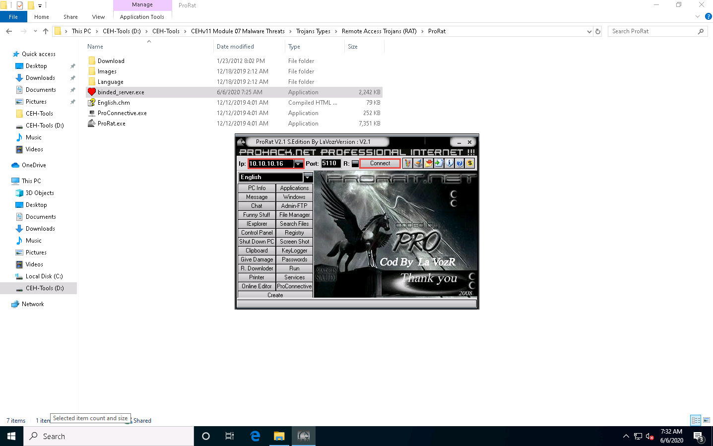The height and width of the screenshot is (446, 713).
Task: Open Quick access in navigation pane
Action: [39, 54]
